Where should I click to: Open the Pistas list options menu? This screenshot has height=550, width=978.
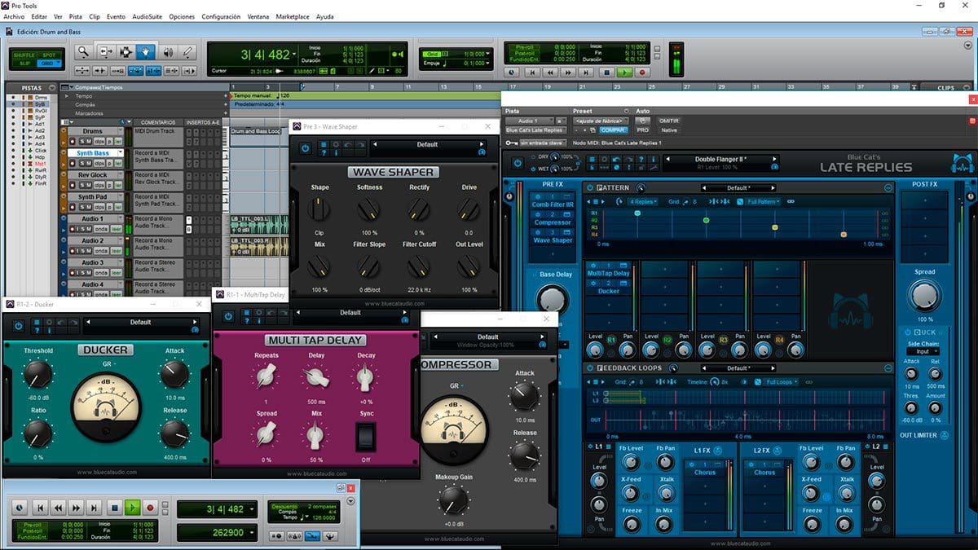tap(52, 87)
